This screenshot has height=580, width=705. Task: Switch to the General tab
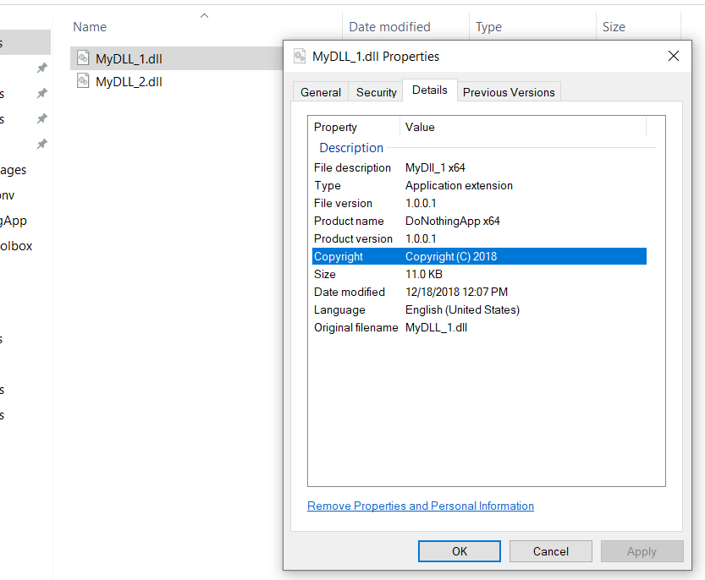pyautogui.click(x=321, y=92)
